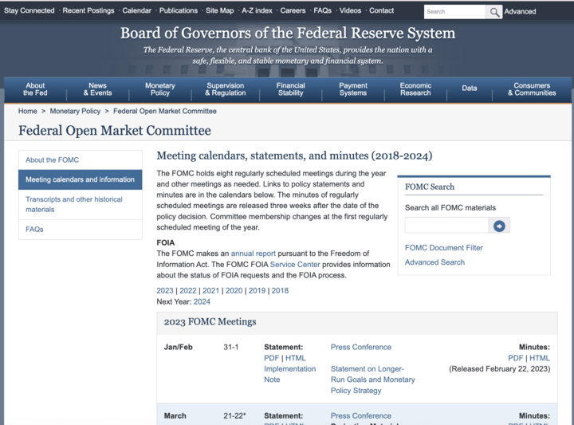Open the About the Fed menu
The height and width of the screenshot is (425, 574).
(x=35, y=89)
